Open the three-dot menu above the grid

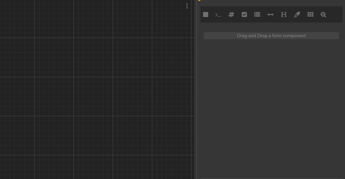pos(187,6)
